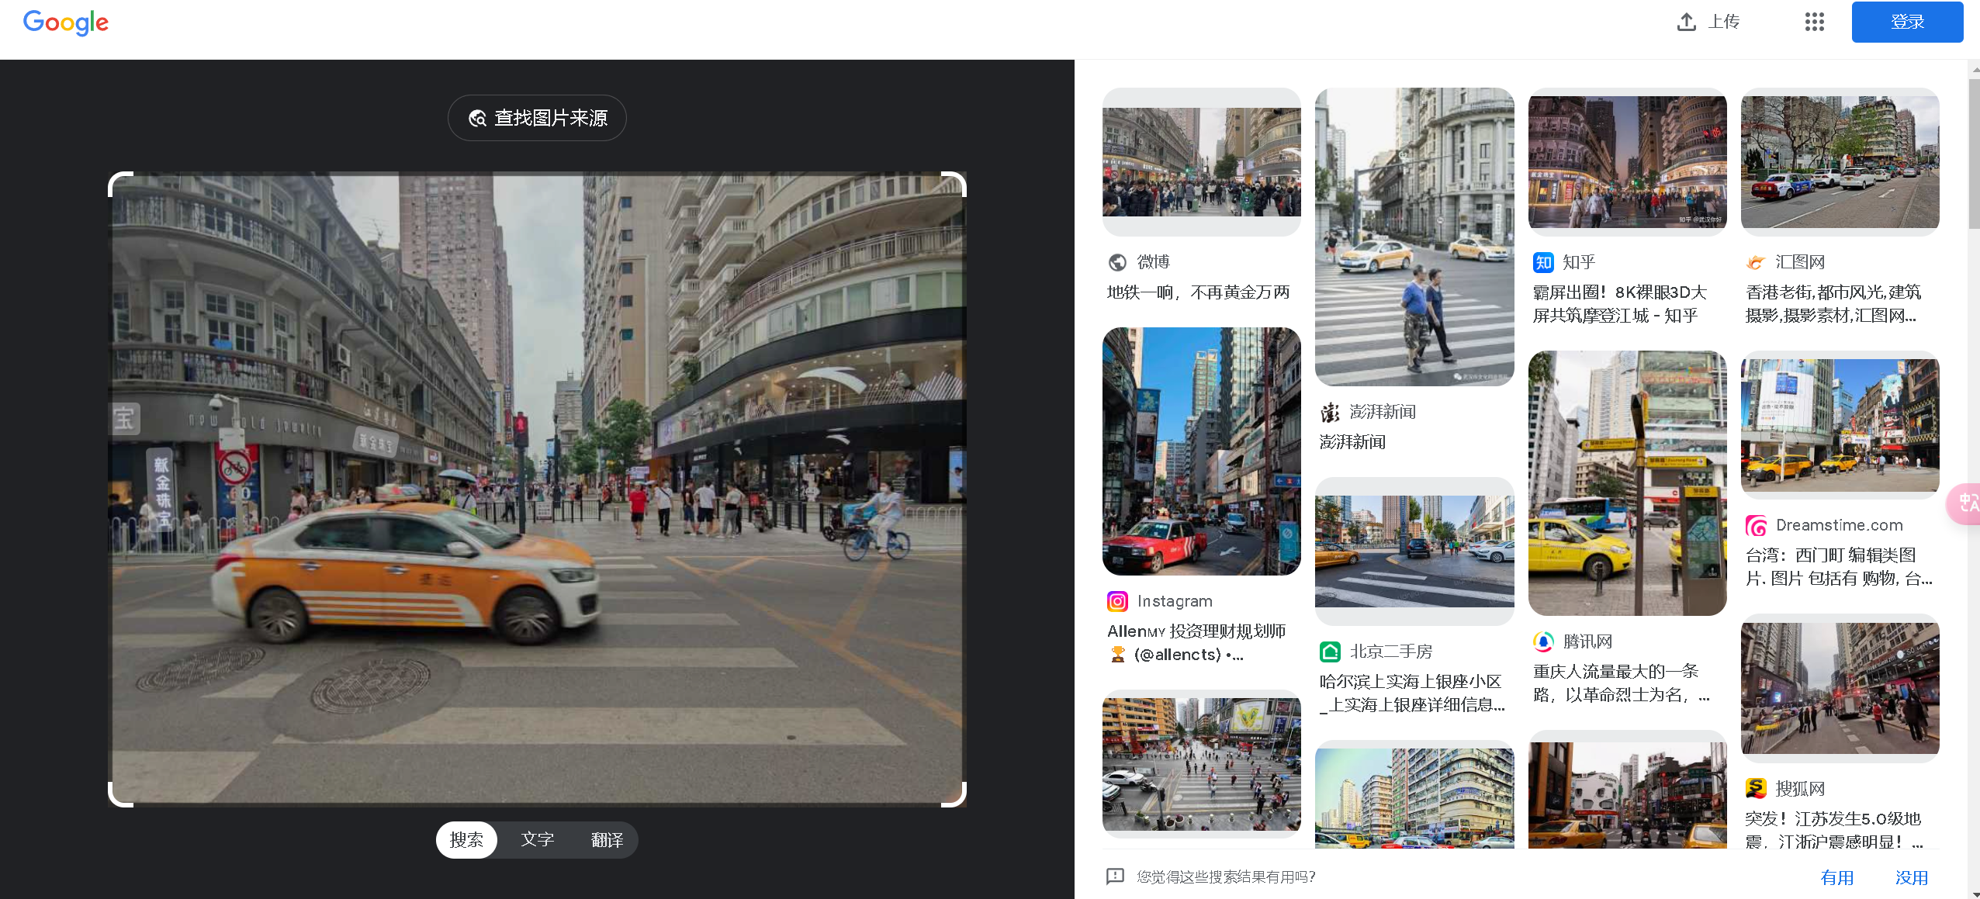Click the Zhihu source icon
Image resolution: width=1980 pixels, height=899 pixels.
[x=1543, y=262]
